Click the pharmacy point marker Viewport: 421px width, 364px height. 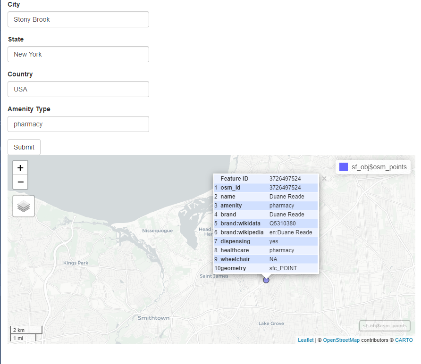266,280
